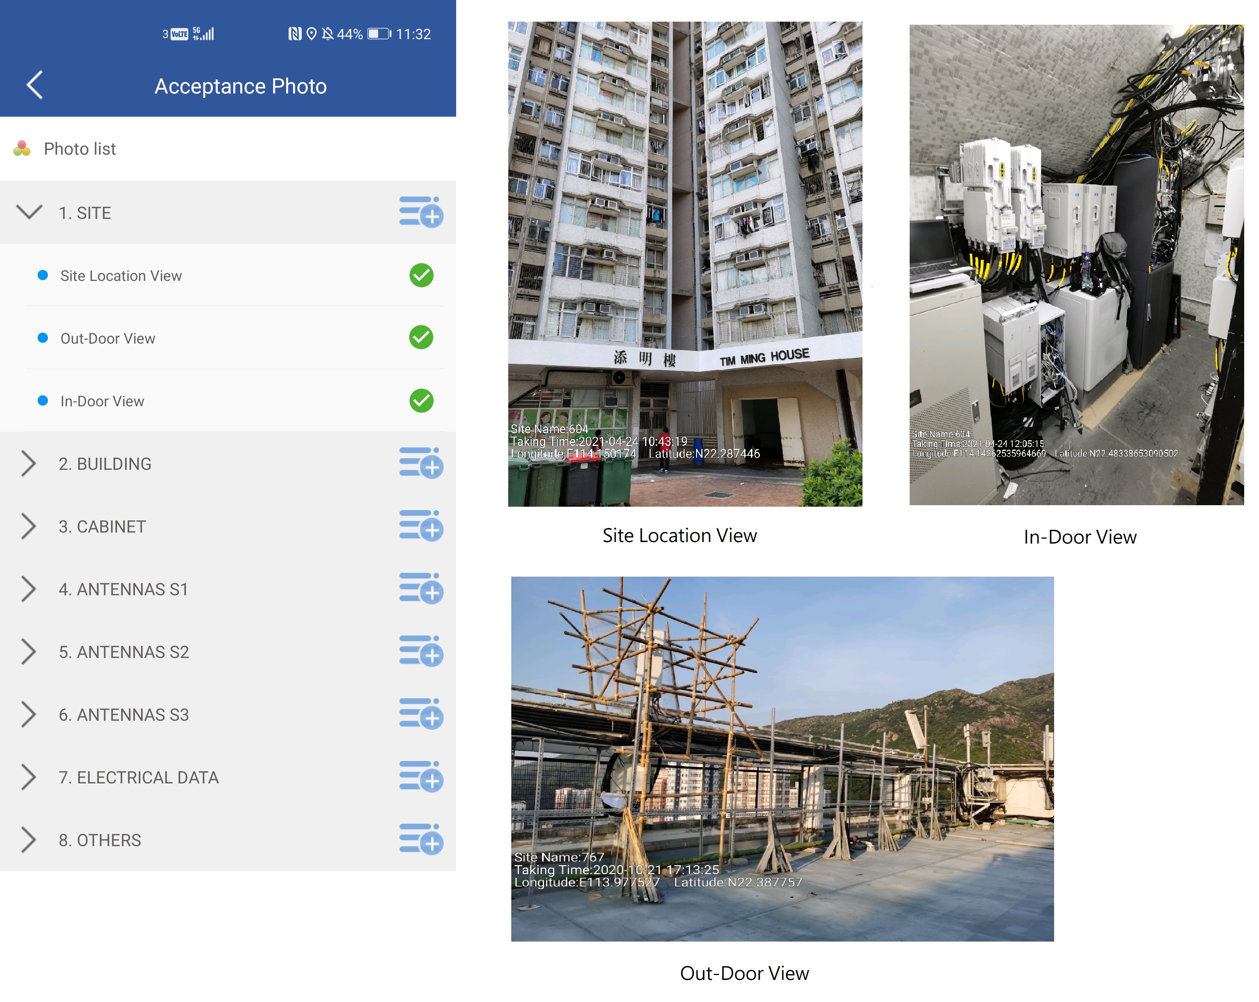Open the equipment room indoor photo
Viewport: 1259px width, 1002px height.
pyautogui.click(x=1076, y=265)
